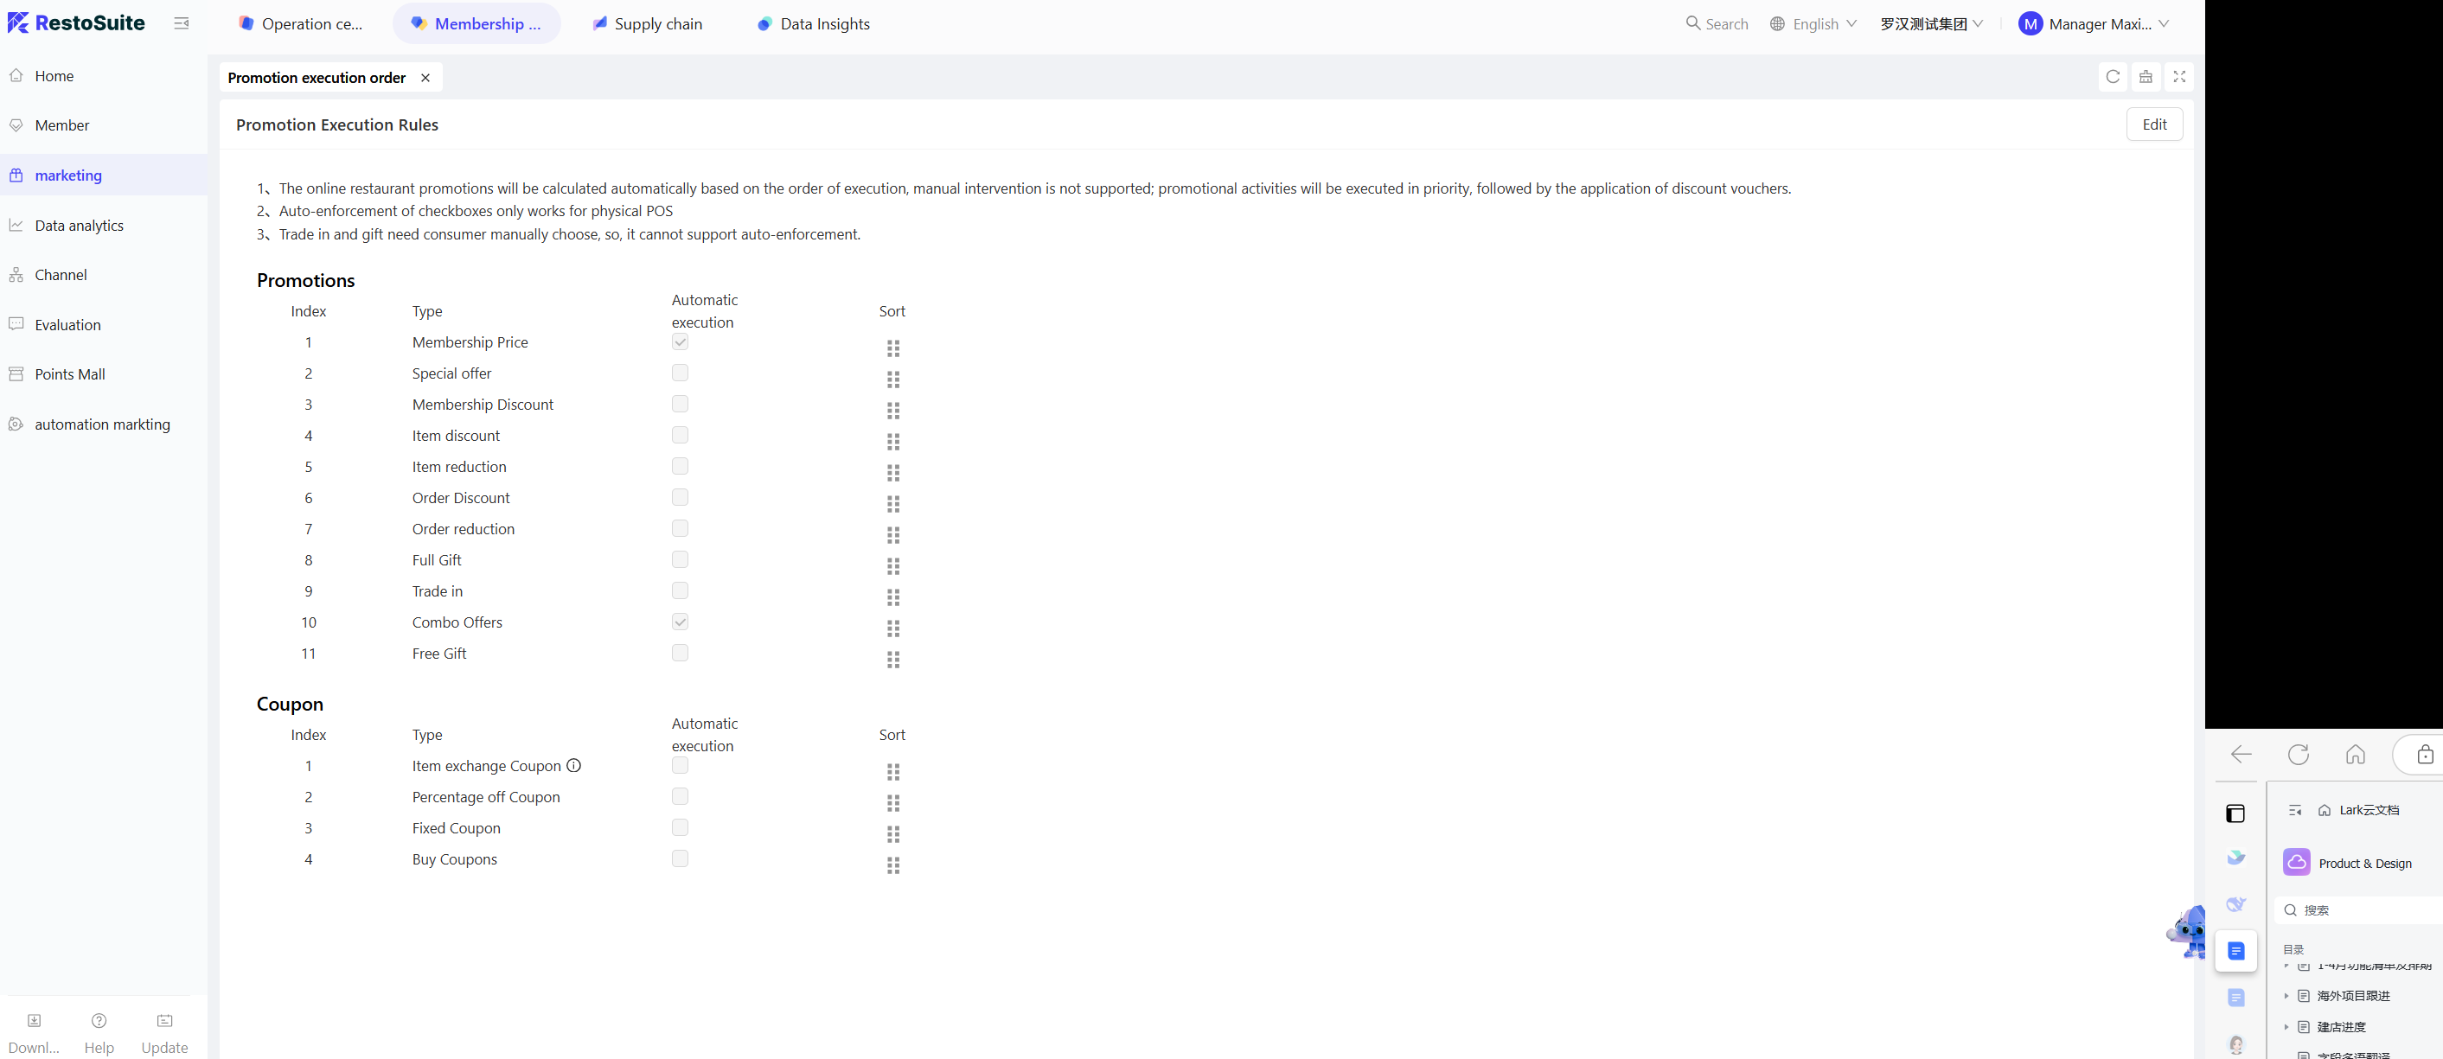Close Promotion execution order tab
The height and width of the screenshot is (1059, 2443).
[x=425, y=78]
